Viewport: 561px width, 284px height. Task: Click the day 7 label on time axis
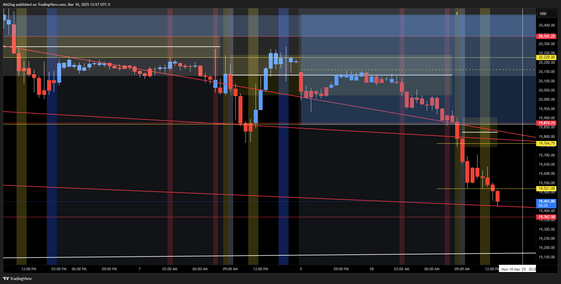140,269
